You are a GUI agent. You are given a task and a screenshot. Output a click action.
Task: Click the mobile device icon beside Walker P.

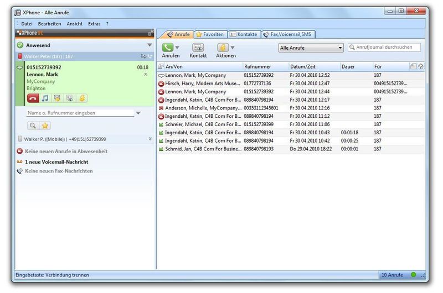point(20,139)
